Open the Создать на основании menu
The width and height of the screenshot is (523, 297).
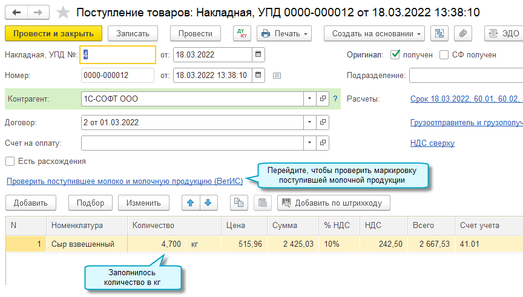[x=374, y=33]
